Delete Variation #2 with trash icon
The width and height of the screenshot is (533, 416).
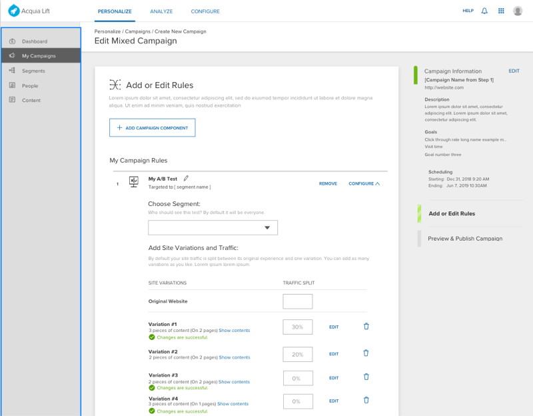pyautogui.click(x=366, y=353)
